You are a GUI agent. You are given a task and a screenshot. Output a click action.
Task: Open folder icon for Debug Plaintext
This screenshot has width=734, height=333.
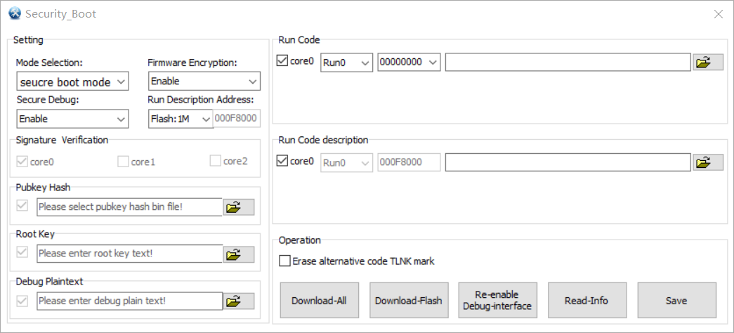coord(239,301)
